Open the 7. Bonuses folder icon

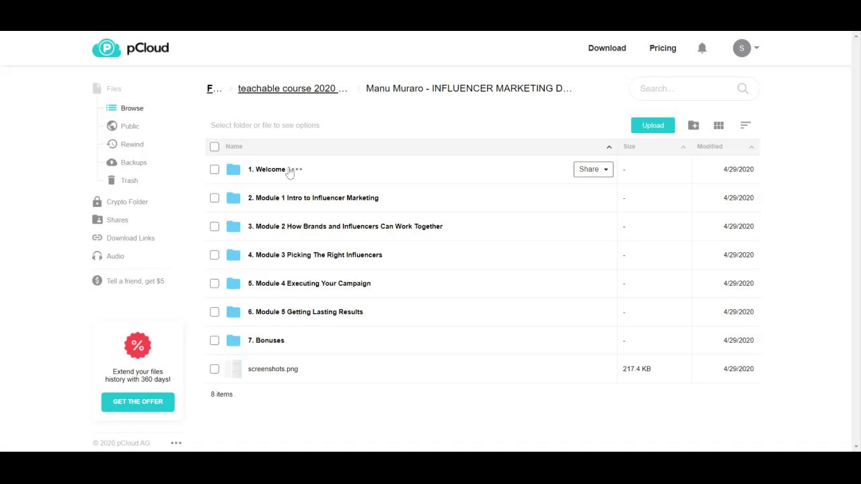click(x=233, y=340)
